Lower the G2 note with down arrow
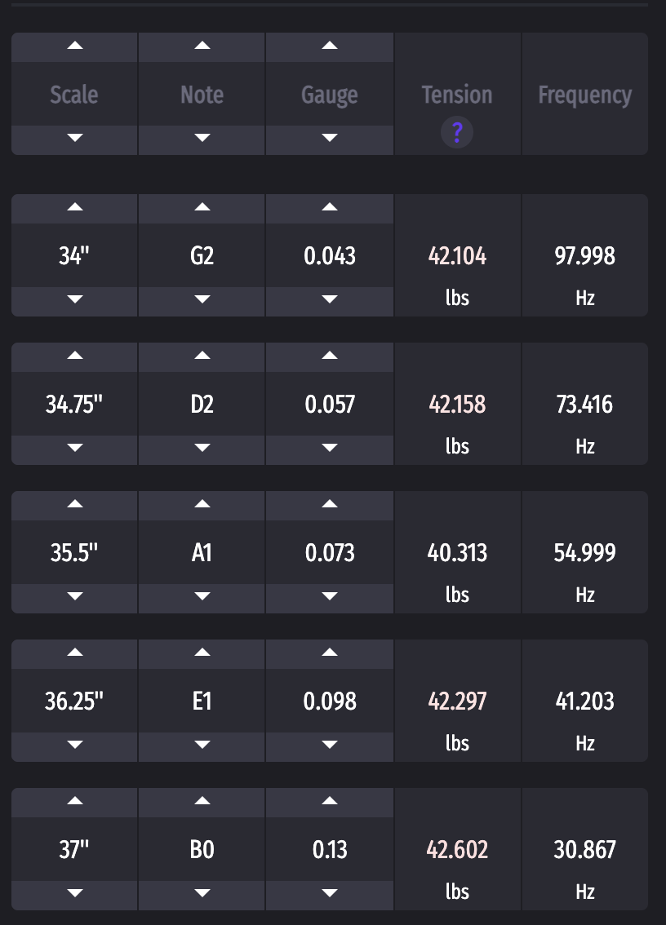The height and width of the screenshot is (925, 666). point(202,302)
